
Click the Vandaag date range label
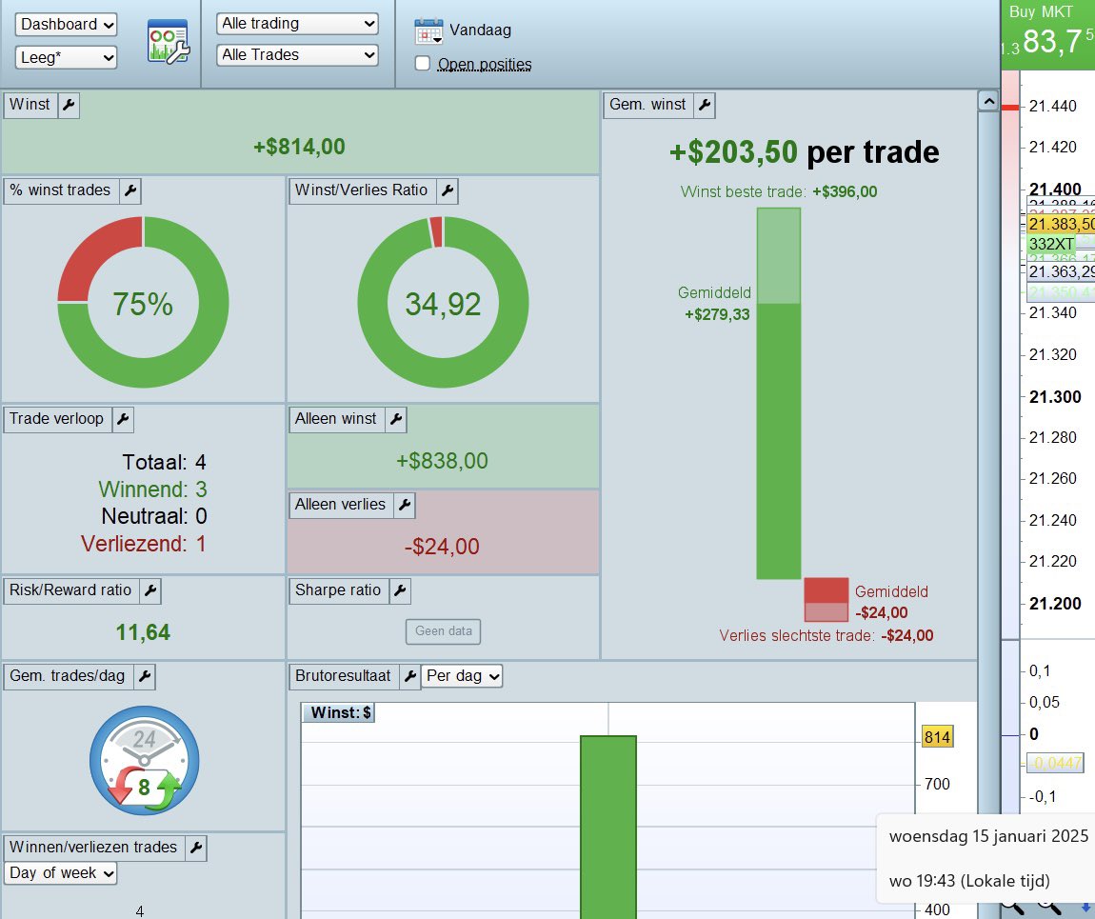click(481, 30)
